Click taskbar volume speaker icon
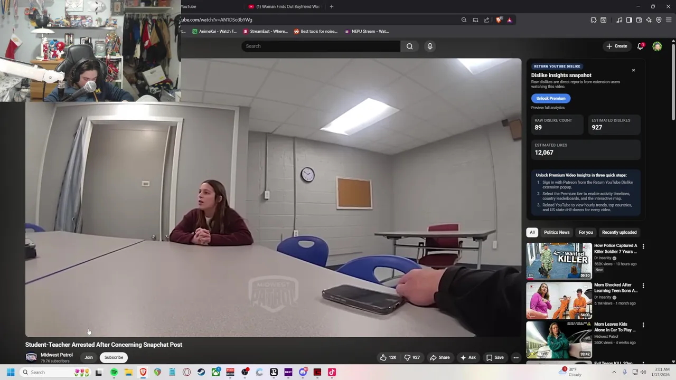 point(643,372)
